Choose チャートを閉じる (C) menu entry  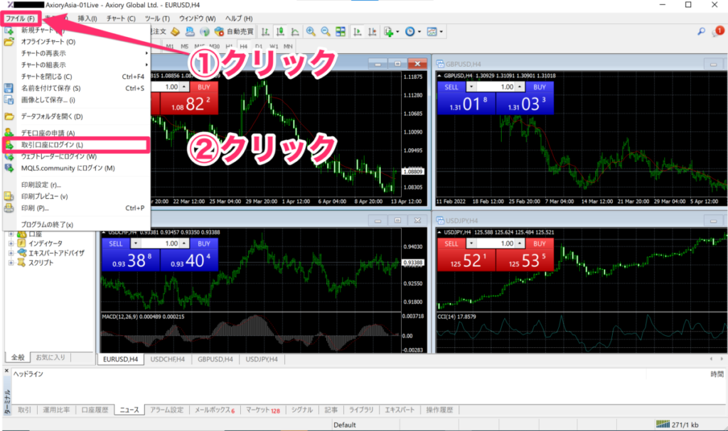tap(76, 77)
